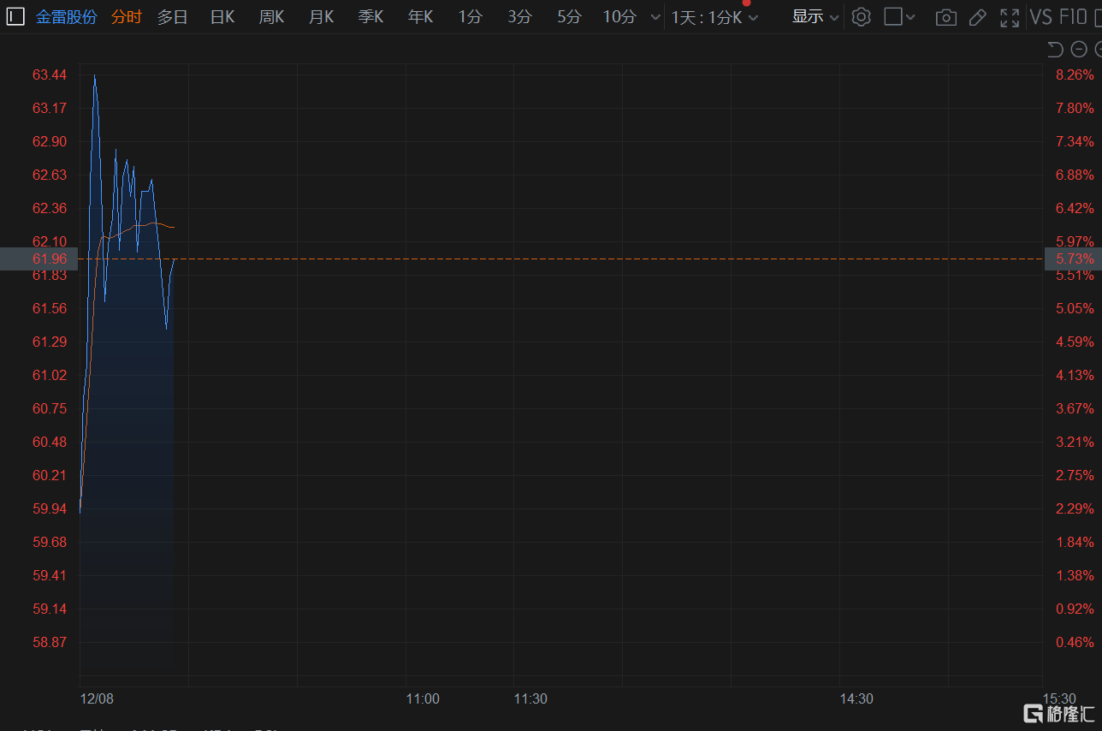Click the 8.26% percent axis label
This screenshot has width=1102, height=731.
(x=1075, y=75)
